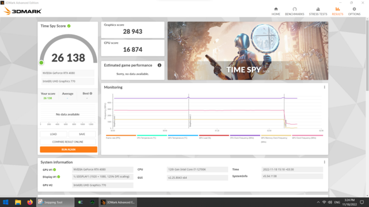The height and width of the screenshot is (207, 369).
Task: Click the Display #1 value field
Action: [x=103, y=177]
